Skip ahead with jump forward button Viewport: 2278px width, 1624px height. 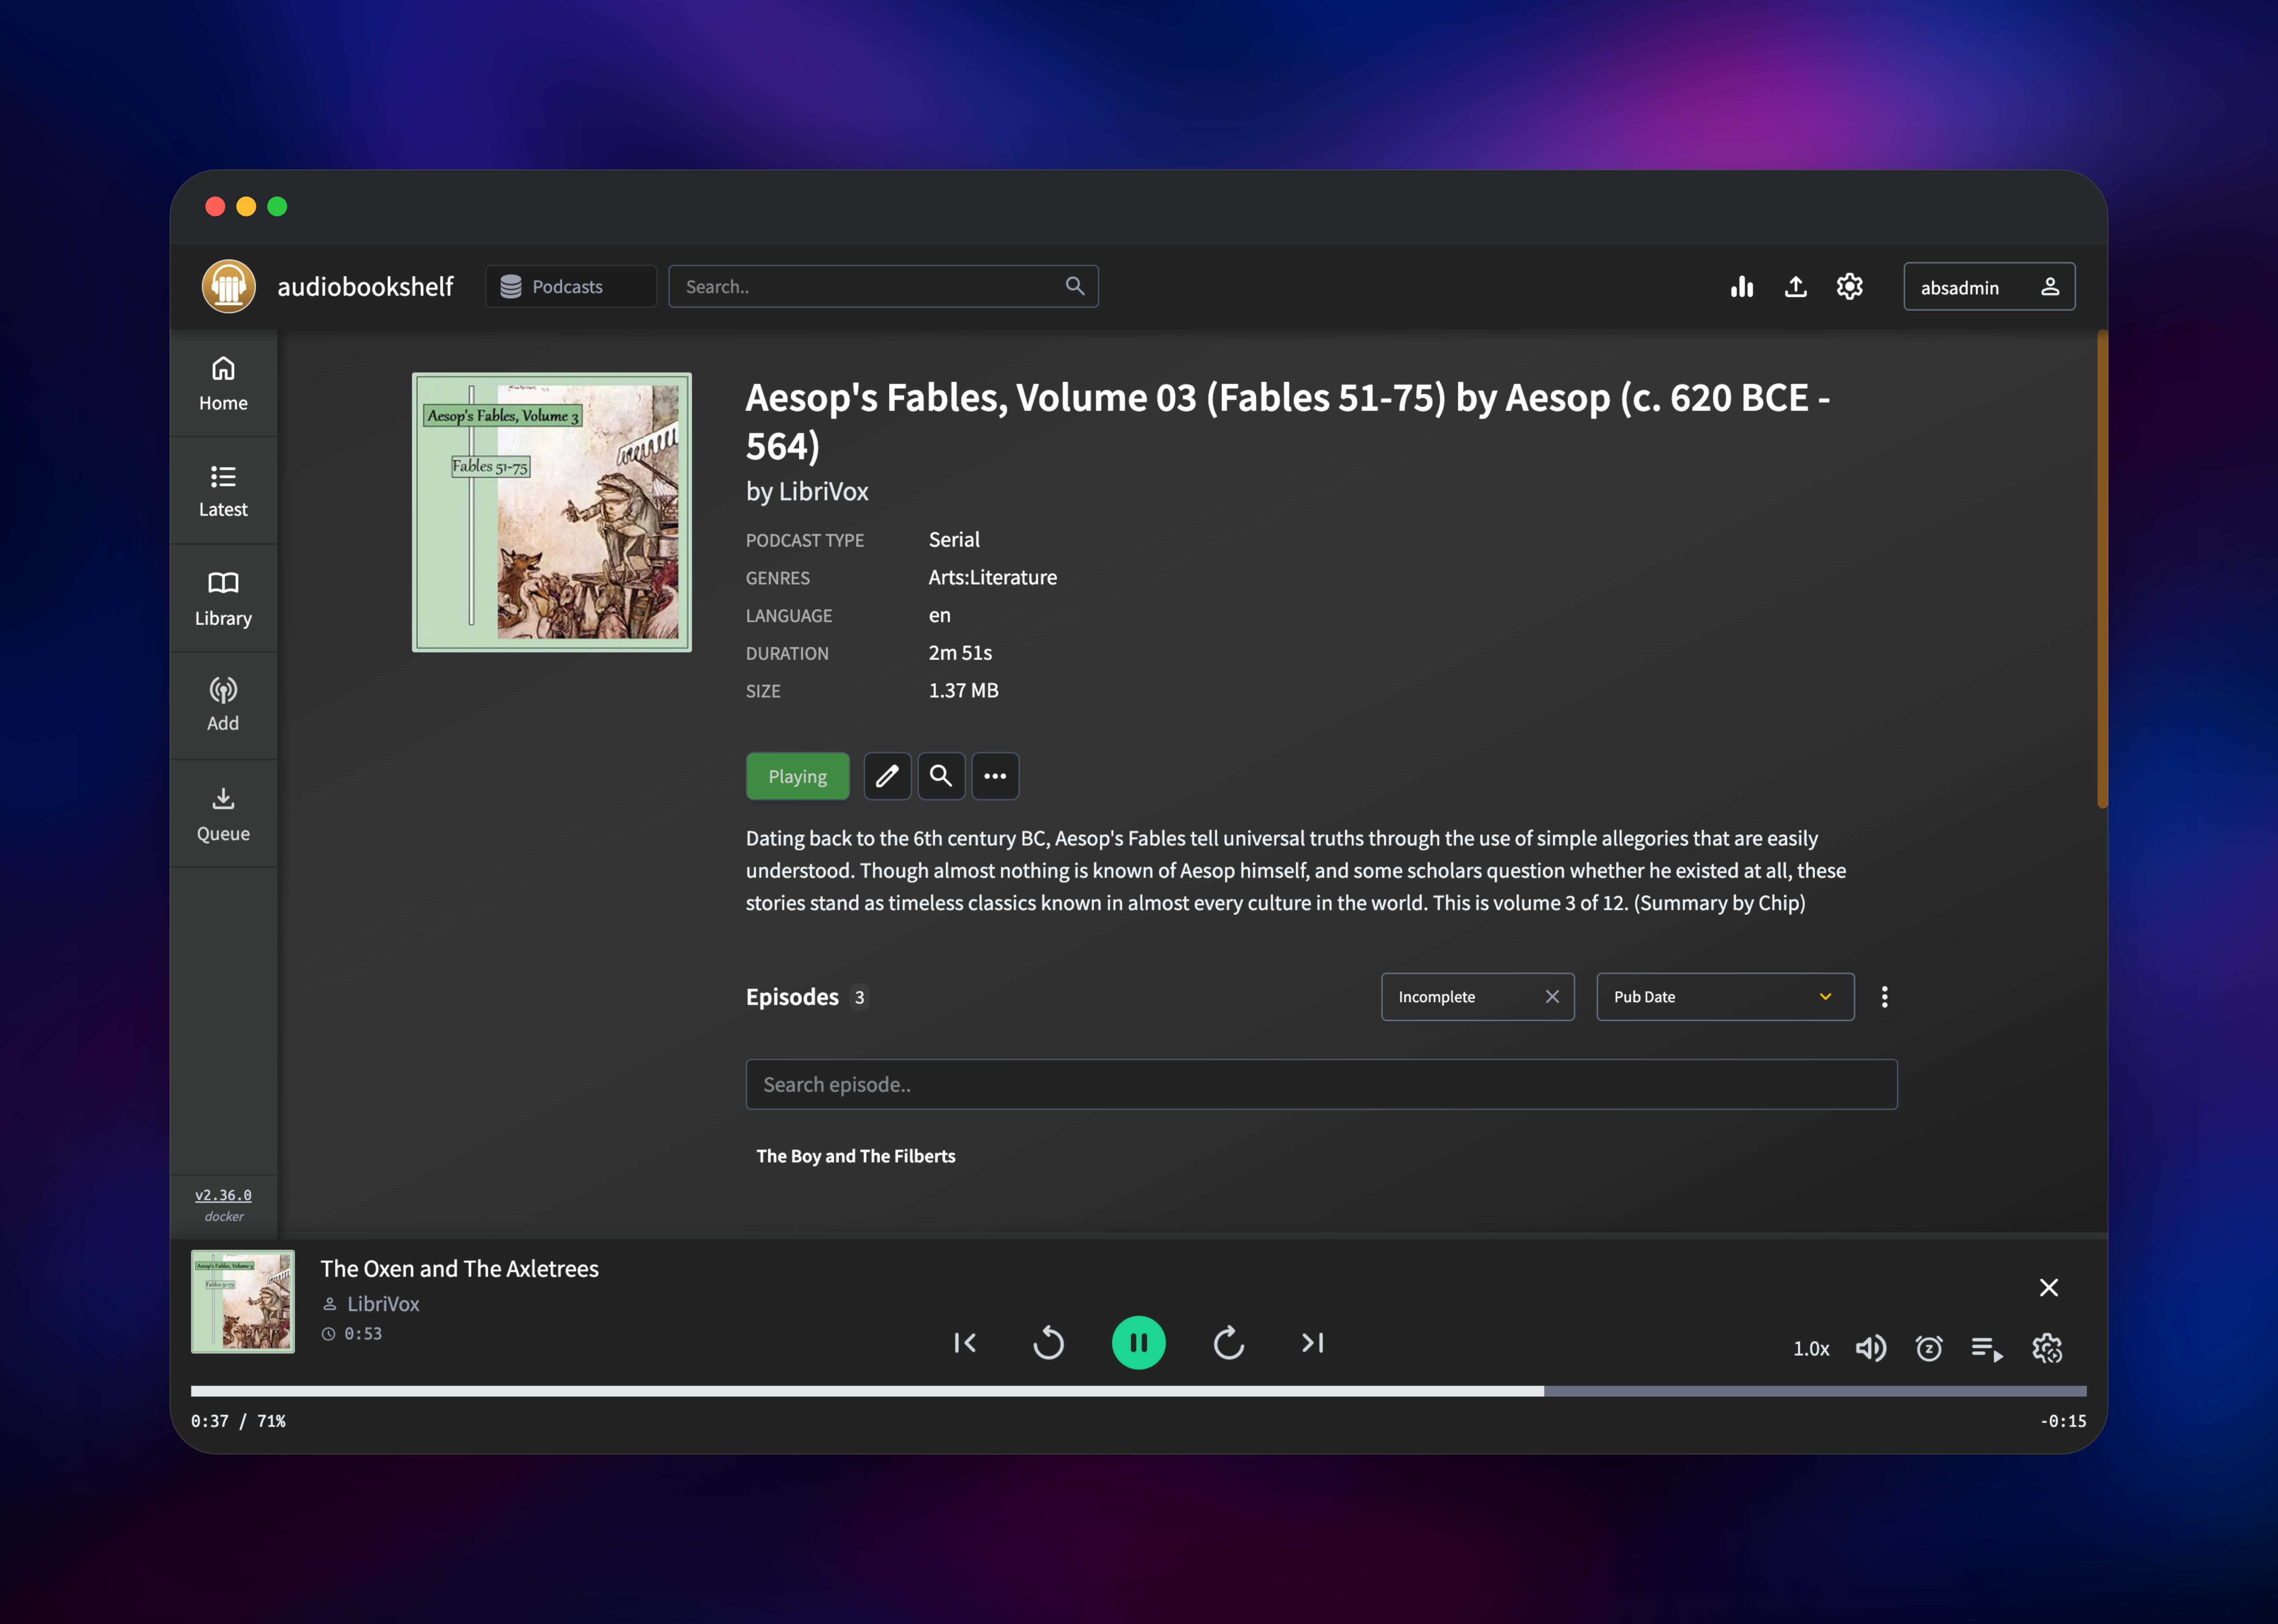1229,1343
